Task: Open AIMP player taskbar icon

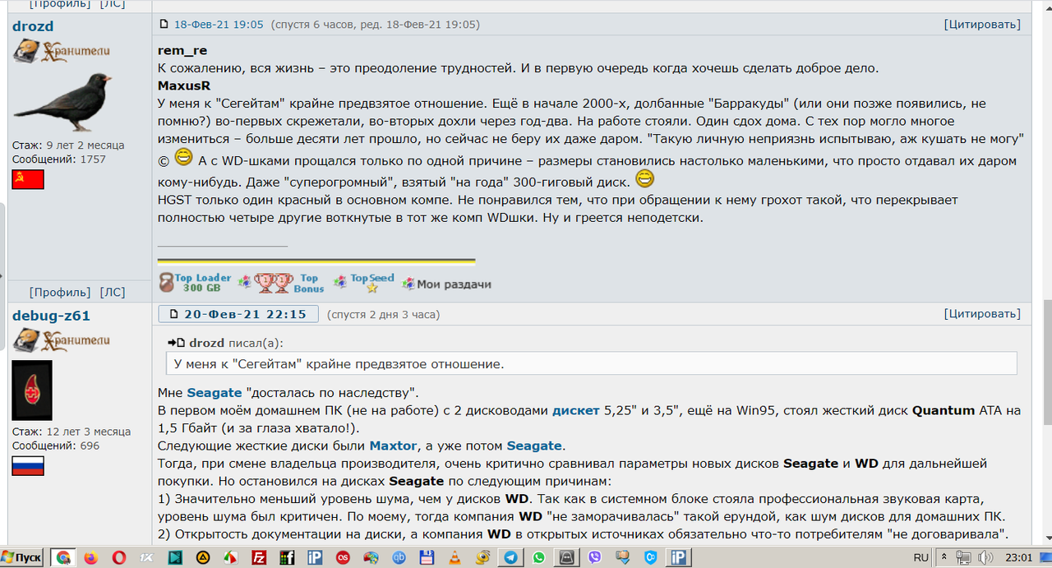Action: click(203, 557)
